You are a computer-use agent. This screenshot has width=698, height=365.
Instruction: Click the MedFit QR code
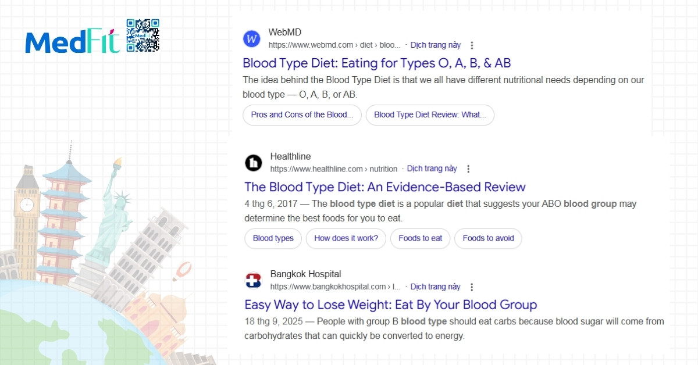[x=143, y=35]
